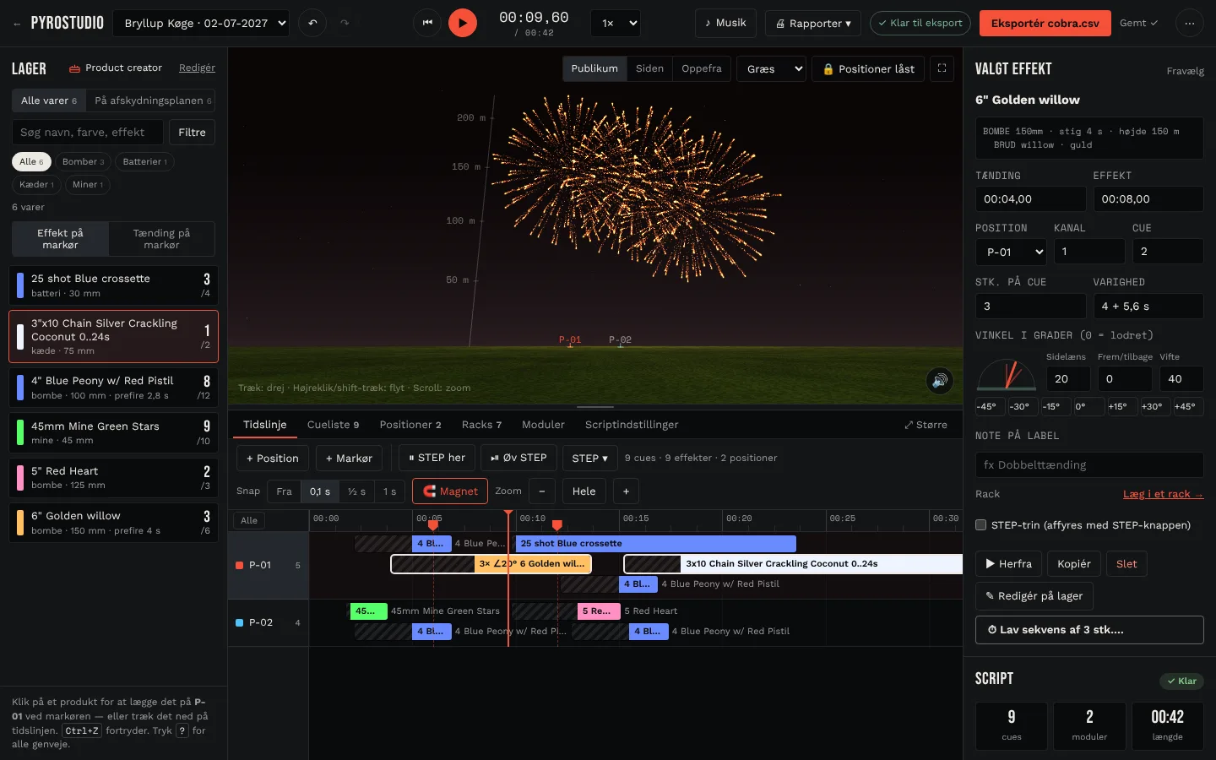
Task: Zoom out the timeline
Action: click(x=542, y=491)
